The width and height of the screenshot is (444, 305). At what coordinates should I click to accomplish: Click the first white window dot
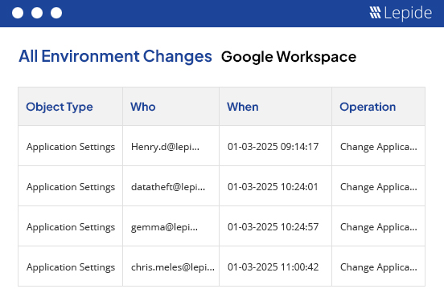point(18,13)
